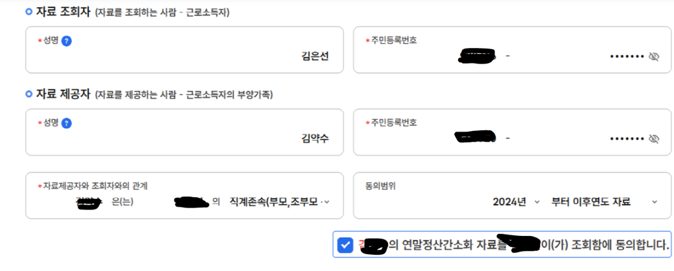Image resolution: width=674 pixels, height=271 pixels.
Task: Click provider name before 은(는) in relationship field
Action: pos(87,202)
